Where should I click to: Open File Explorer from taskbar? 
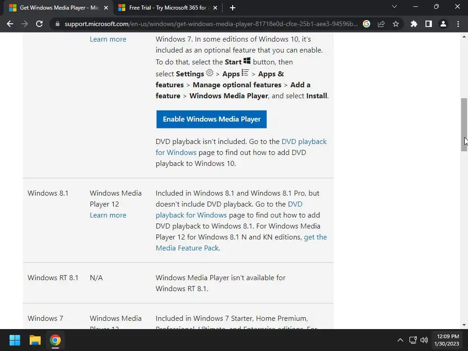tap(35, 340)
